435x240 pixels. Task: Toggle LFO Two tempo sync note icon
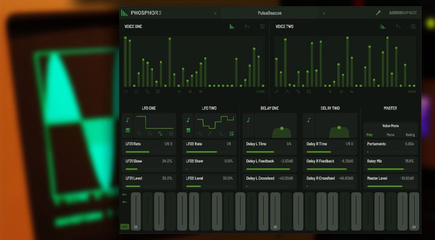(x=188, y=120)
